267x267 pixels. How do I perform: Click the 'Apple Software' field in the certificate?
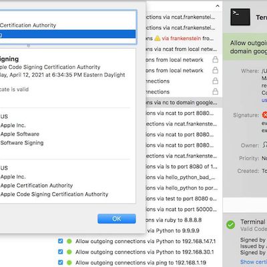pos(20,134)
